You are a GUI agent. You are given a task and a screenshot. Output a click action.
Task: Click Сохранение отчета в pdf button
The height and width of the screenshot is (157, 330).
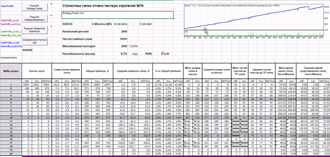[x=34, y=41]
